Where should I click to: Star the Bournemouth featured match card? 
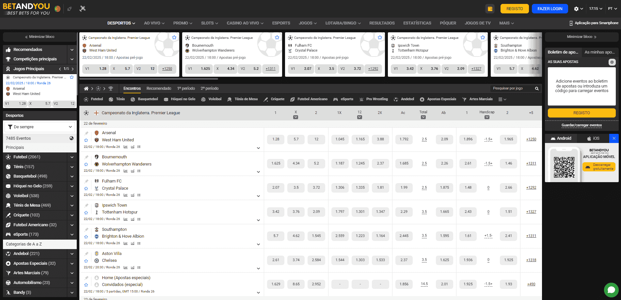pyautogui.click(x=277, y=38)
